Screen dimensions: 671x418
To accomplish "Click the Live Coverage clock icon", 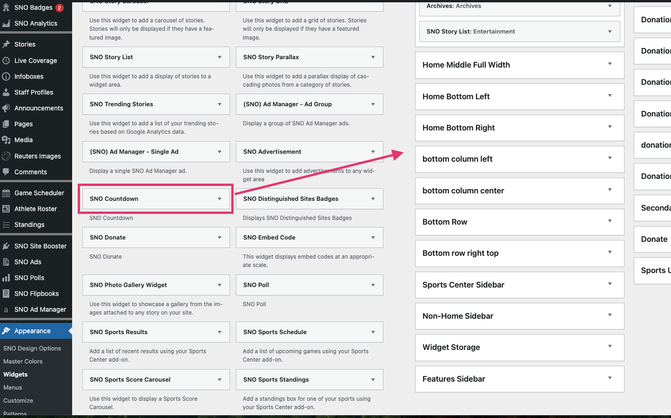I will click(6, 61).
